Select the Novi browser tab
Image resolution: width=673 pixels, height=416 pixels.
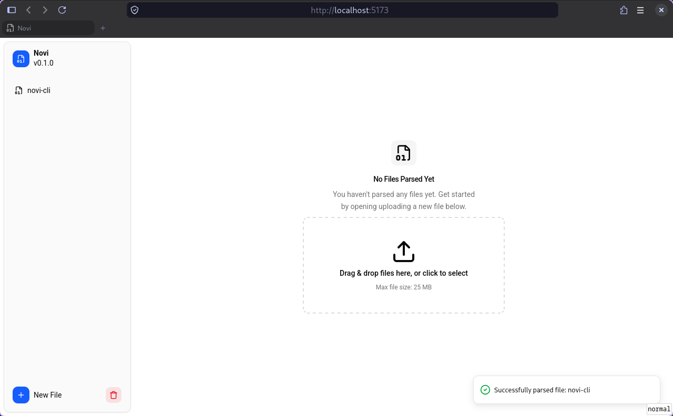tap(48, 28)
